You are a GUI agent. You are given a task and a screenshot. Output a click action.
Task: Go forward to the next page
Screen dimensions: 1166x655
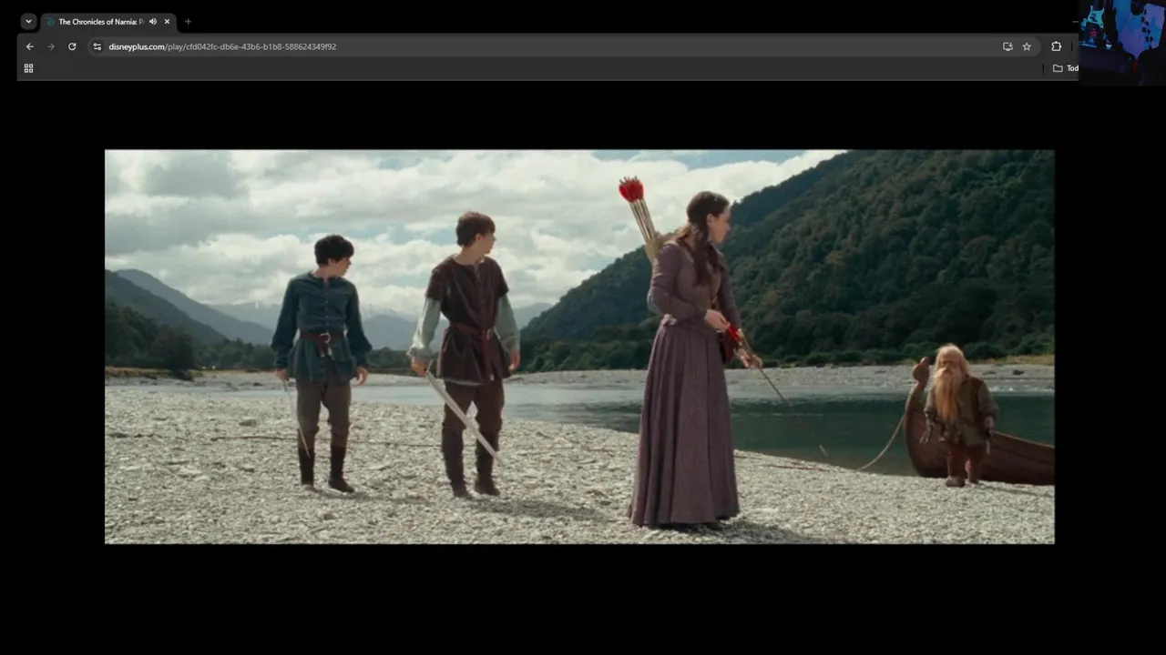51,46
